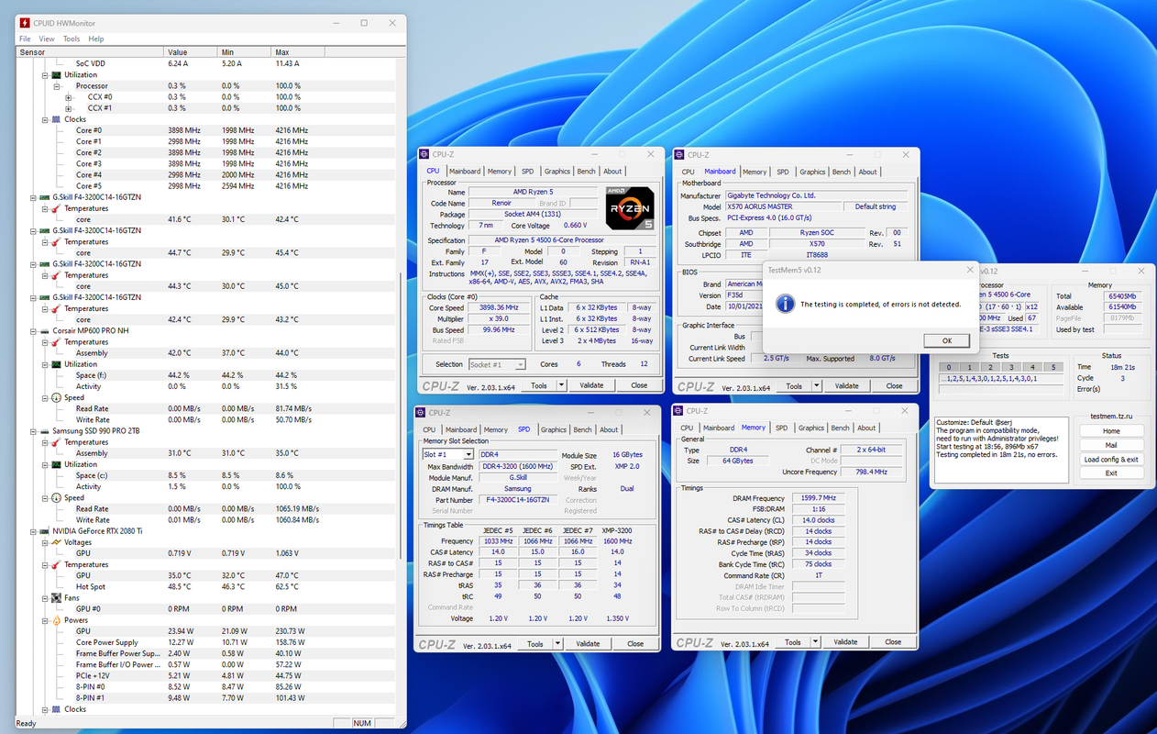Click Utilization icon above Space (c:) row
This screenshot has height=734, width=1157.
coord(57,464)
